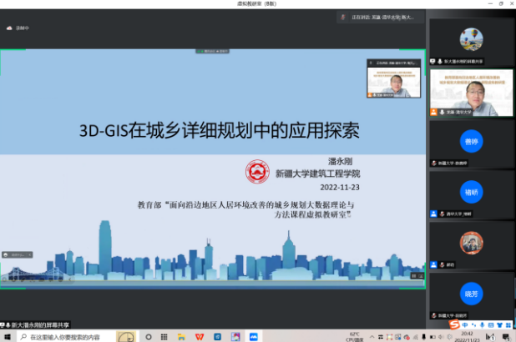Click the speaking indicator bar at top
Viewport: 516px width, 342px height.
(x=379, y=17)
